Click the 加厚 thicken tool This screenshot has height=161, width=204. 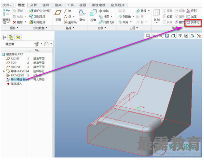192,16
